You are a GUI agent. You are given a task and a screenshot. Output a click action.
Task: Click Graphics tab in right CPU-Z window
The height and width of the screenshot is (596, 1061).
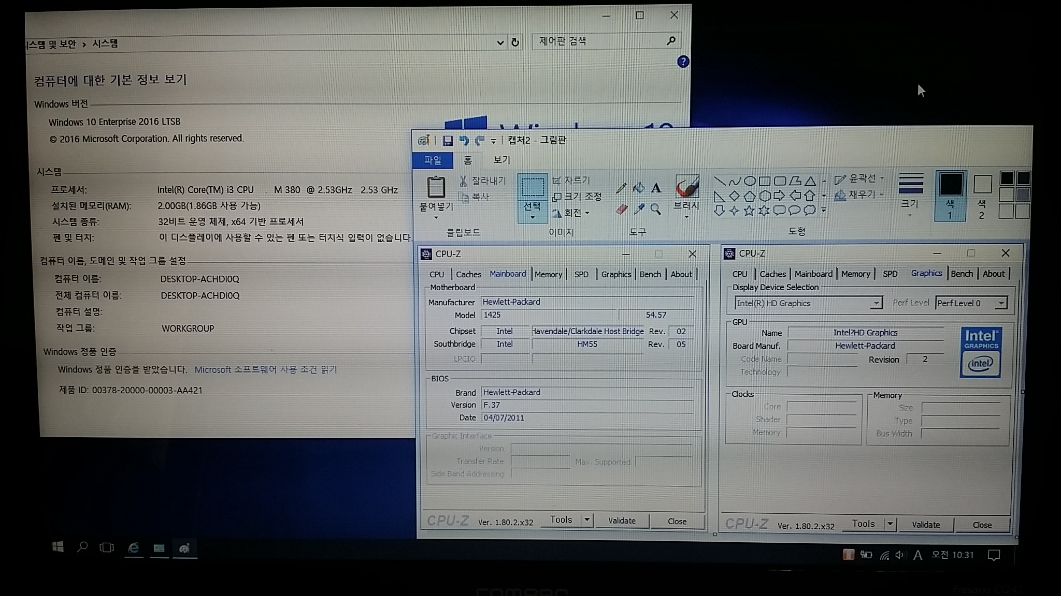coord(926,273)
